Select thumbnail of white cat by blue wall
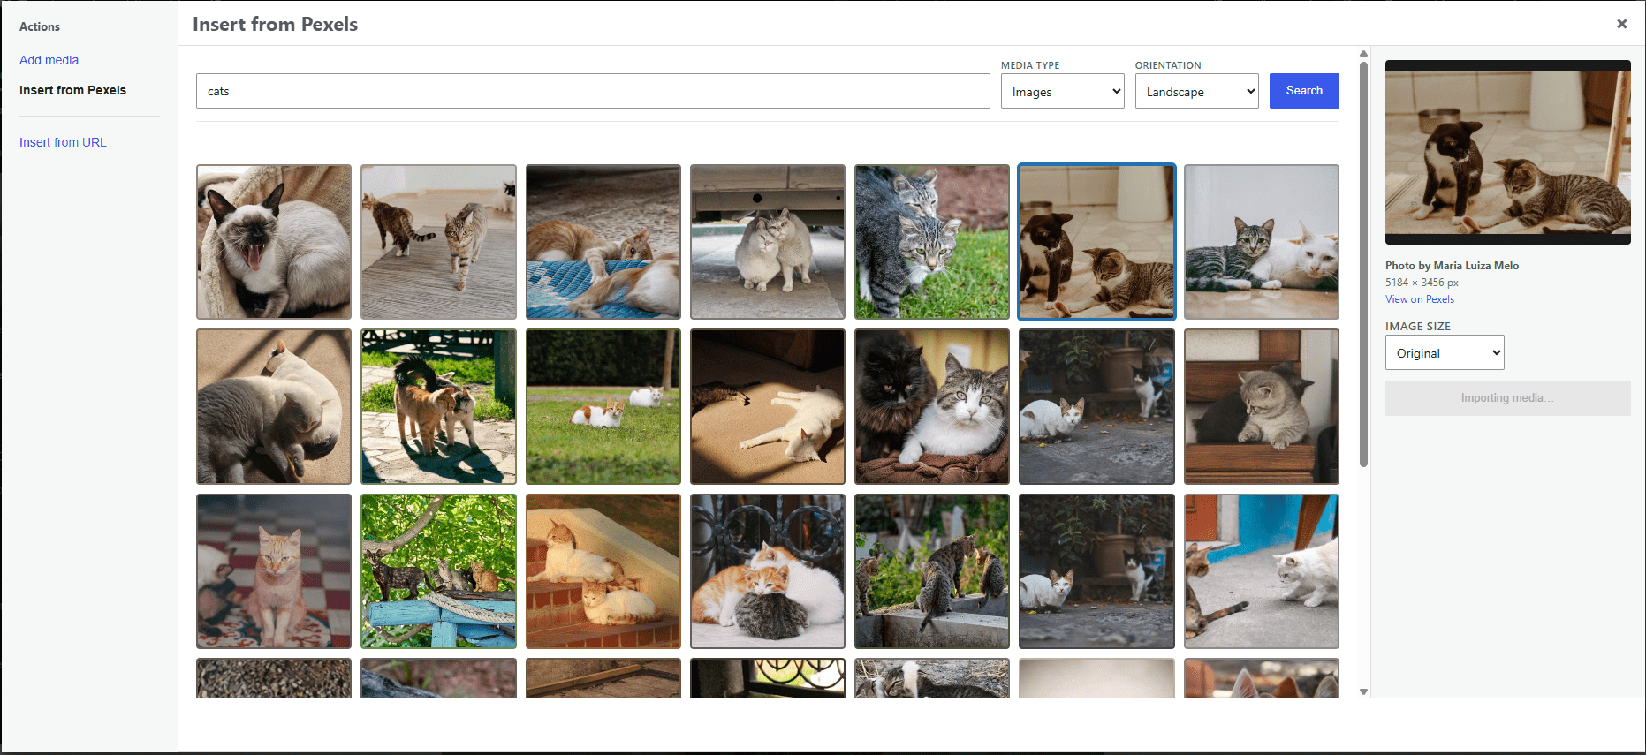Image resolution: width=1646 pixels, height=755 pixels. point(1262,571)
